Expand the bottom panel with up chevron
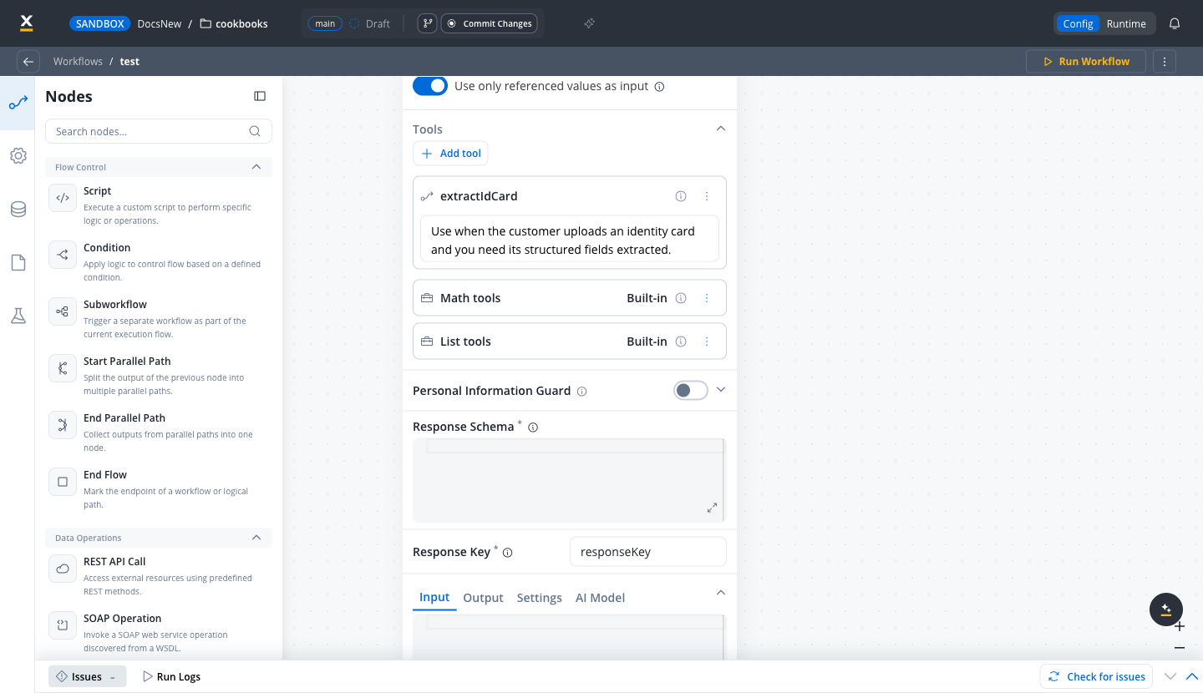The width and height of the screenshot is (1203, 693). pyautogui.click(x=1193, y=676)
